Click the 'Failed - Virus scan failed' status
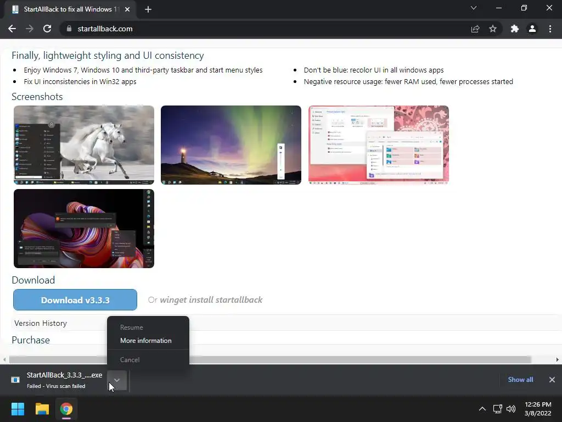The image size is (562, 422). (x=56, y=386)
